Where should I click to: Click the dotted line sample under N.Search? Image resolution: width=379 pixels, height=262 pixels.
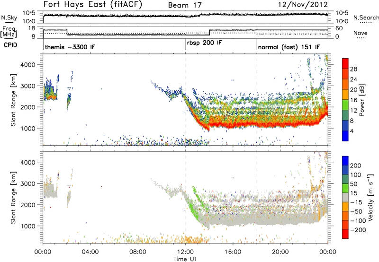click(x=367, y=23)
